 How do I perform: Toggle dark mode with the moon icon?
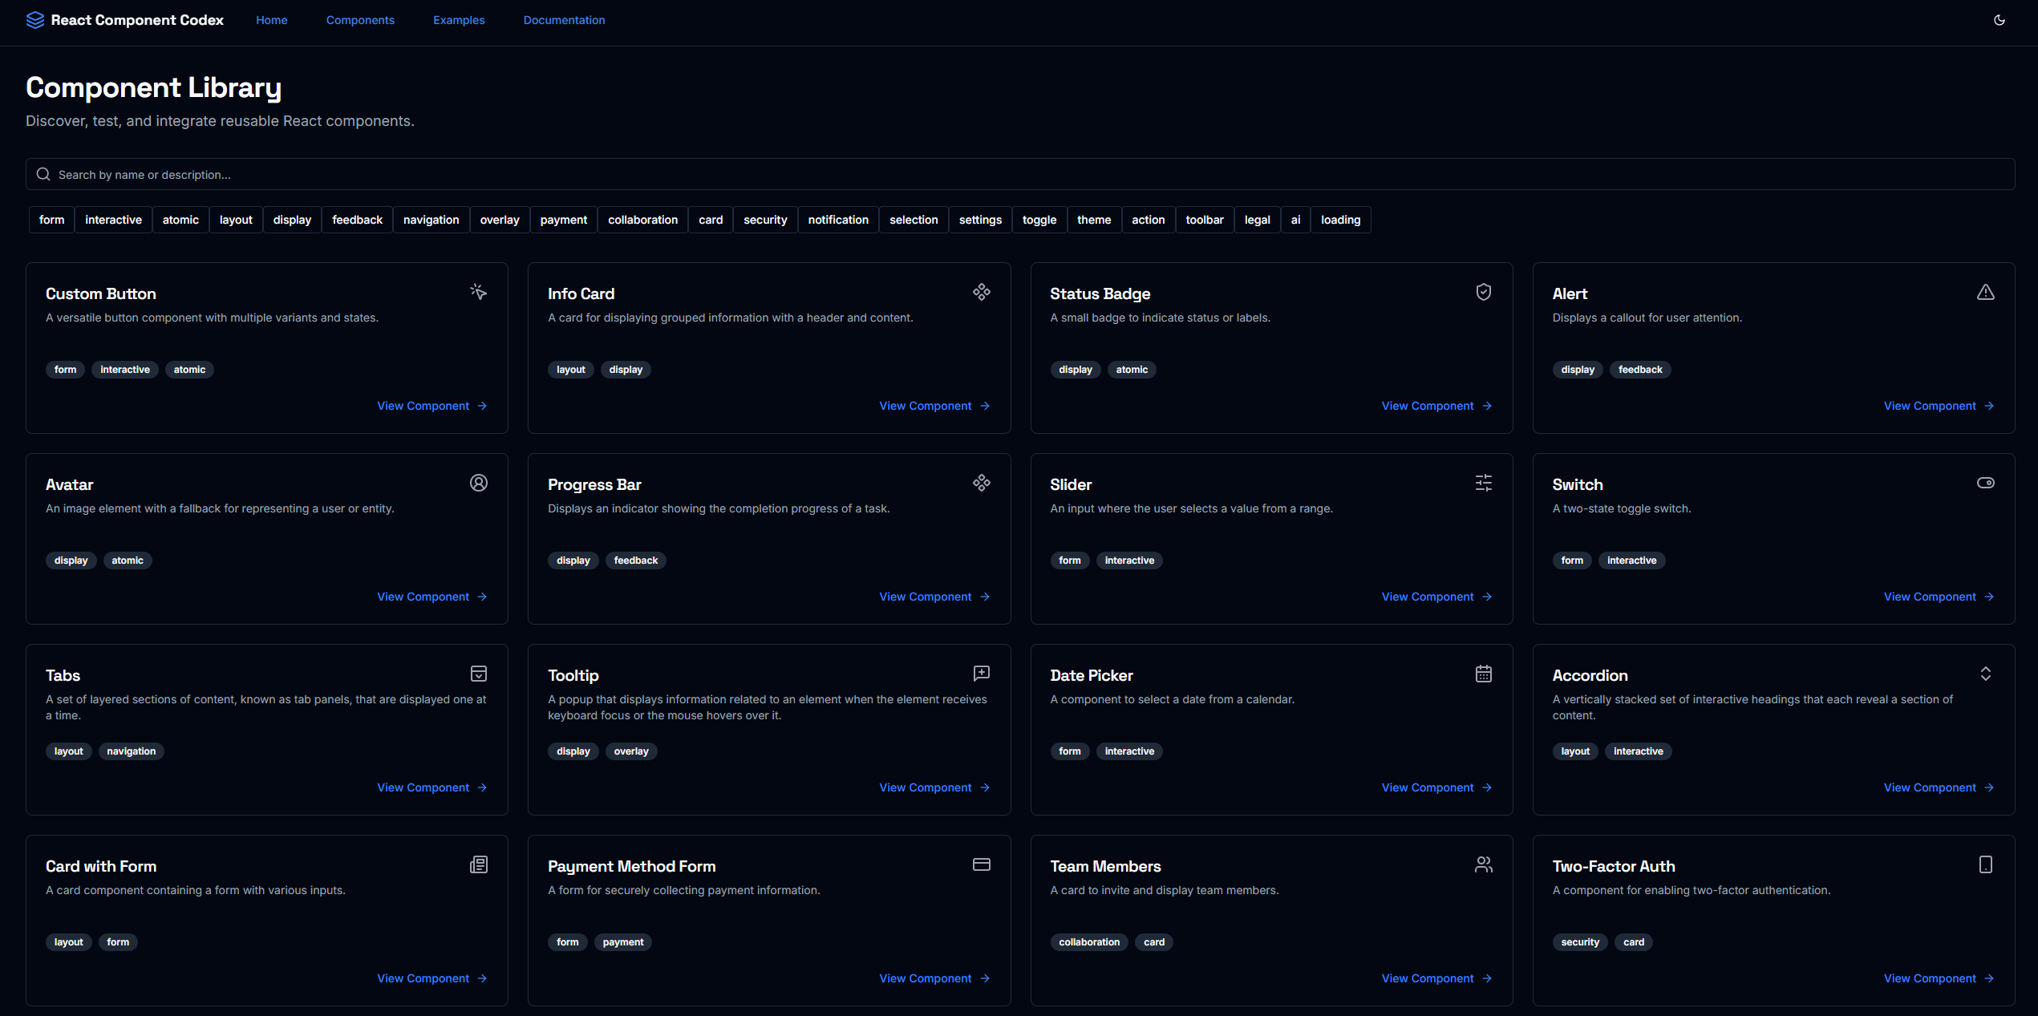(1999, 20)
